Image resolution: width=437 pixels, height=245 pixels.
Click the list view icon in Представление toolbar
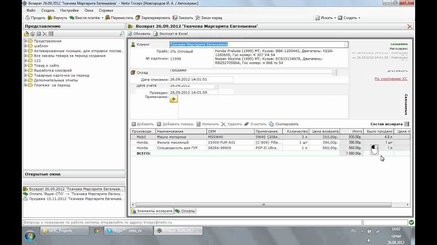tap(51, 34)
